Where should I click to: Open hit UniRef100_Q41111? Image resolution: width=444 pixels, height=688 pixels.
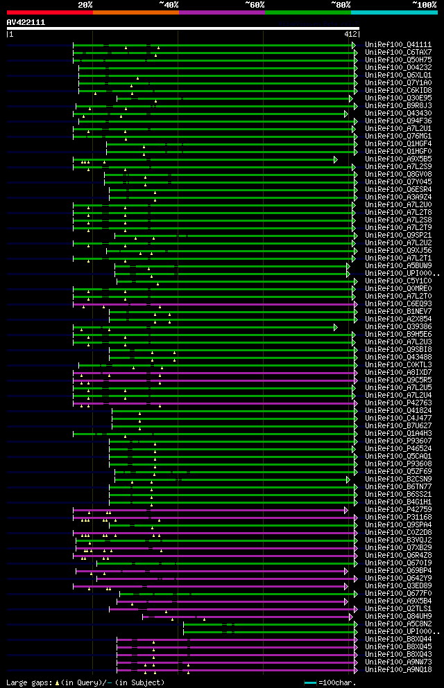(398, 45)
